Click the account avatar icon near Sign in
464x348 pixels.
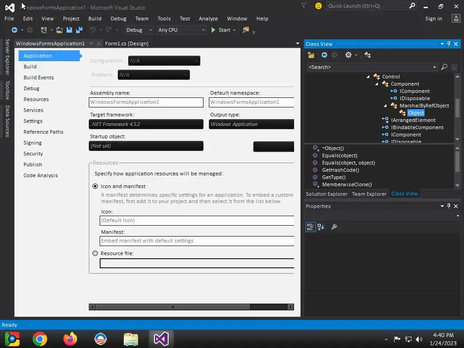(456, 18)
